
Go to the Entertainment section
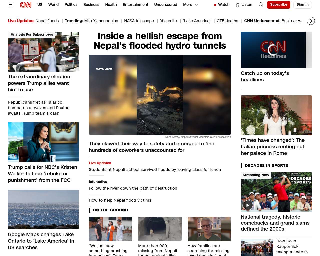coord(135,5)
